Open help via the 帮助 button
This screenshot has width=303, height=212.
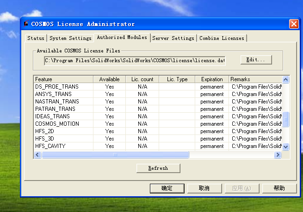[x=279, y=188]
